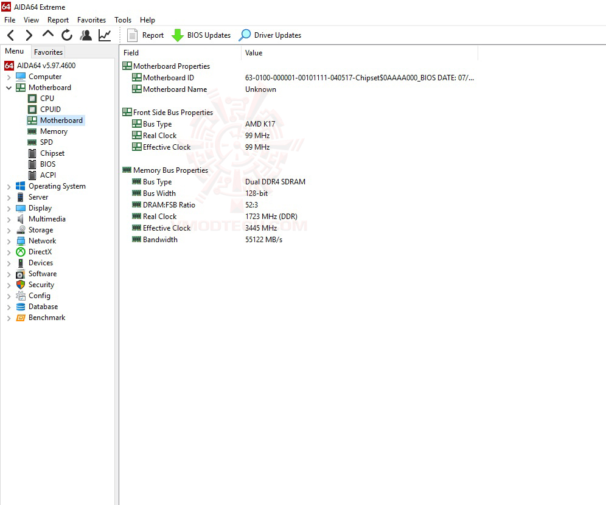The image size is (606, 505).
Task: Expand the Computer tree node
Action: coord(9,77)
